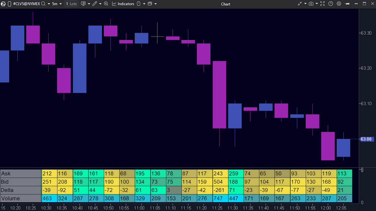Screen dimensions: 376x211
Task: Toggle the mouse mode icon
Action: click(x=138, y=4)
